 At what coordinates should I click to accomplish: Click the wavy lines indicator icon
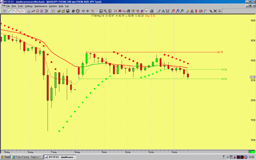click(x=124, y=11)
